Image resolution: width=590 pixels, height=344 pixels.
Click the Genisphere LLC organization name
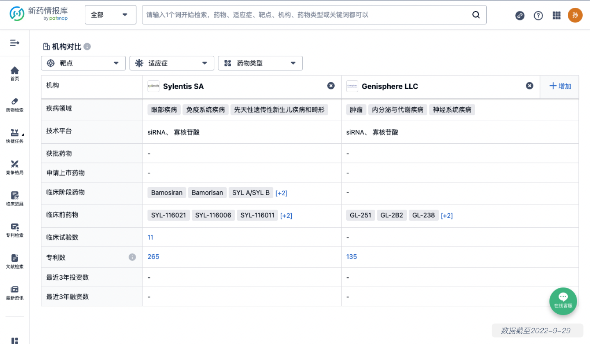coord(390,86)
